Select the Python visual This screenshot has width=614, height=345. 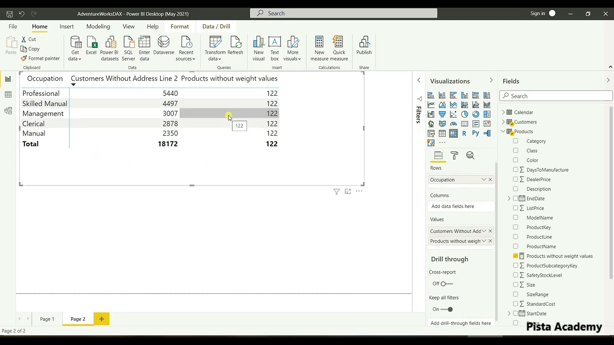coord(476,133)
